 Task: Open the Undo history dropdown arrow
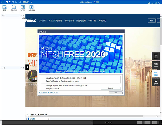point(18,2)
